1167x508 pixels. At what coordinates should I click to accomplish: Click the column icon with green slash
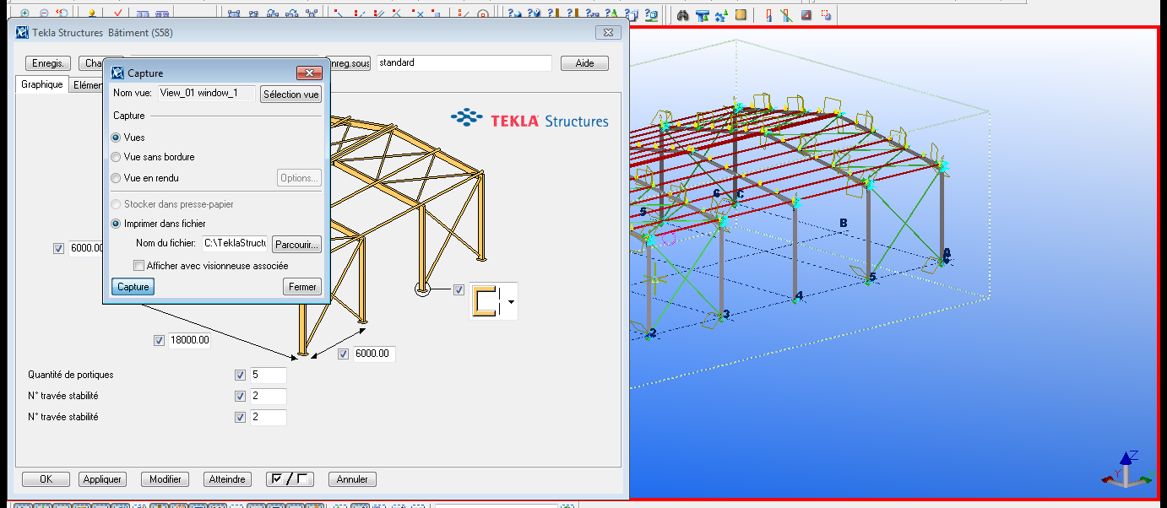(785, 15)
